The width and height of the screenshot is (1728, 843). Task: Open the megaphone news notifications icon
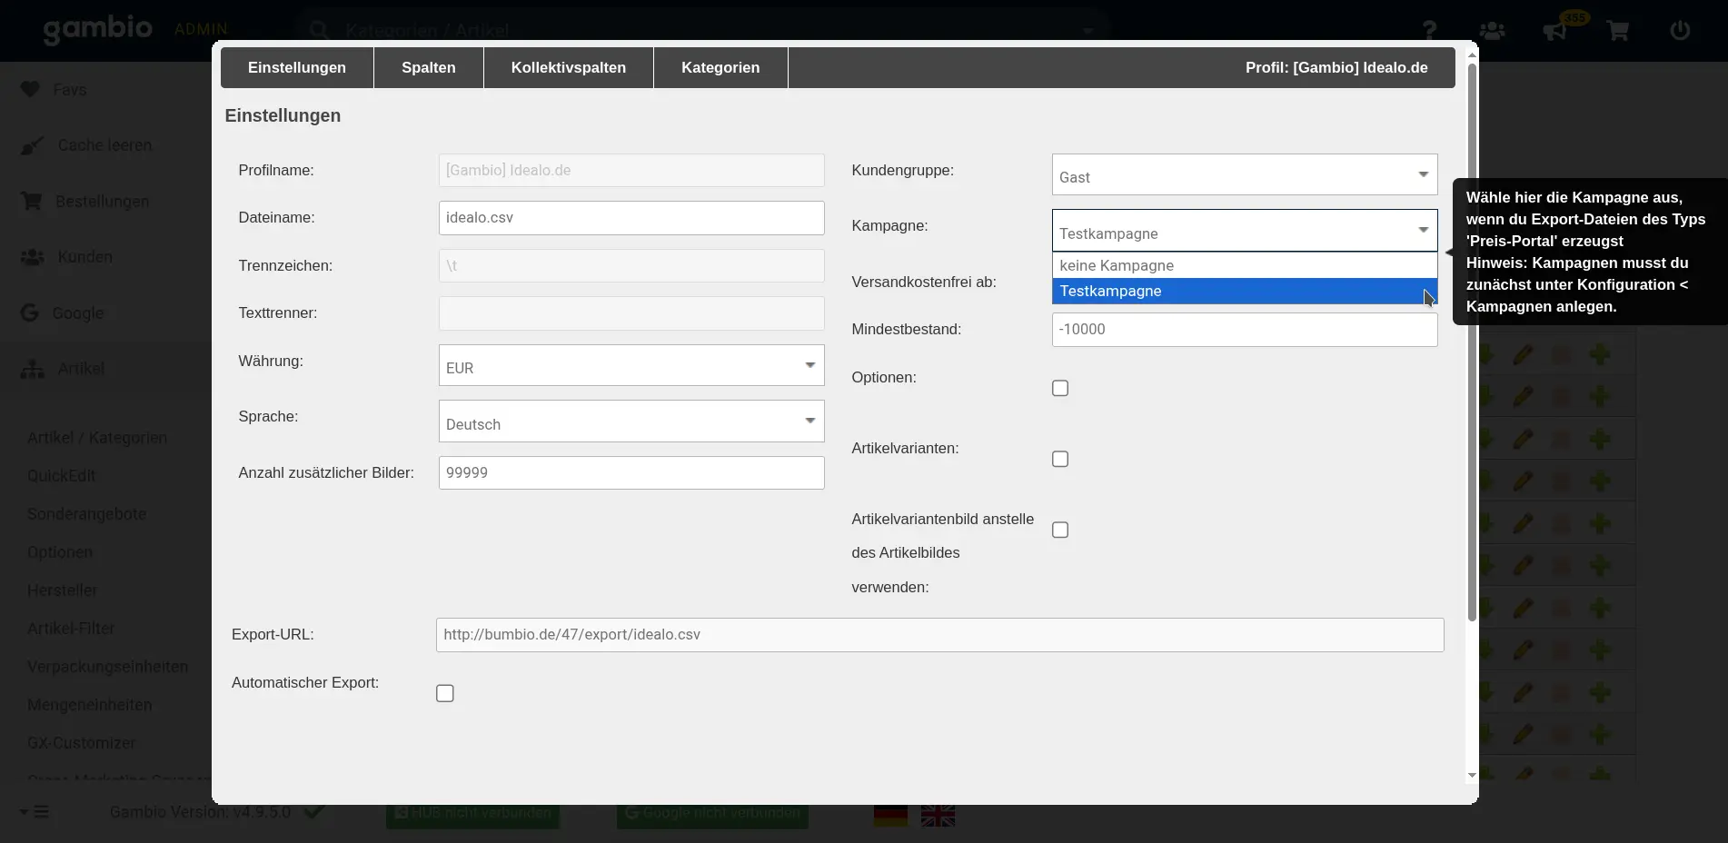(x=1554, y=31)
